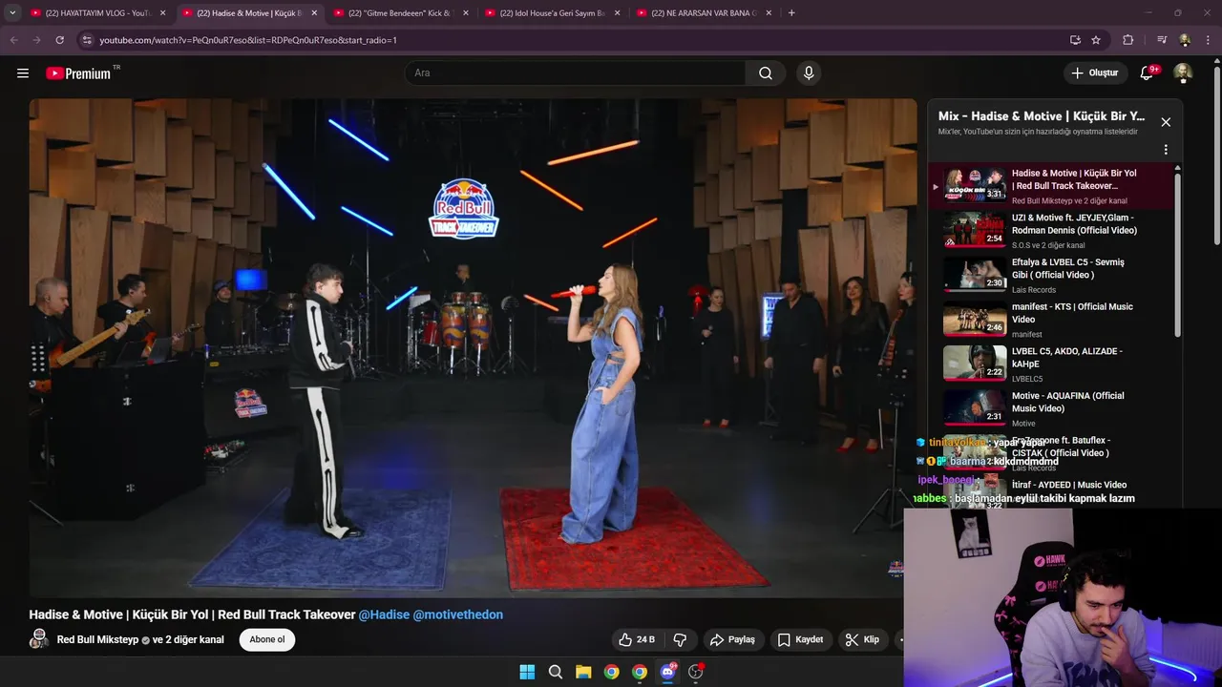Open browser extensions puzzle icon

pyautogui.click(x=1127, y=40)
